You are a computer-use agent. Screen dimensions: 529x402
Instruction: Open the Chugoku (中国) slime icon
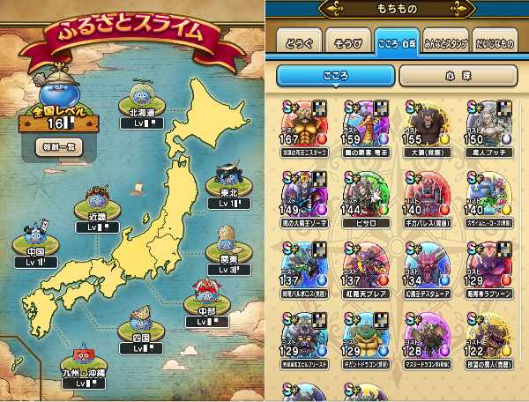pos(36,234)
